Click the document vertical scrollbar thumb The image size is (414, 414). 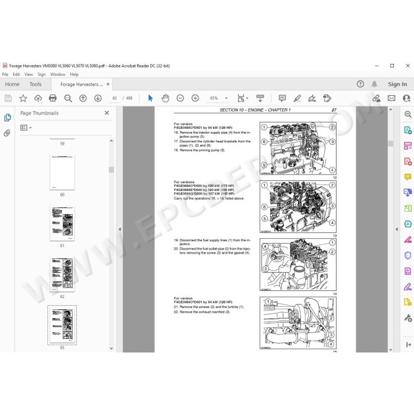coord(391,143)
